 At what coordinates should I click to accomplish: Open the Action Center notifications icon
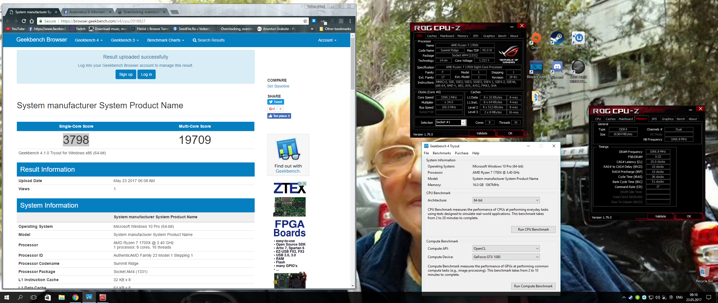(x=709, y=297)
